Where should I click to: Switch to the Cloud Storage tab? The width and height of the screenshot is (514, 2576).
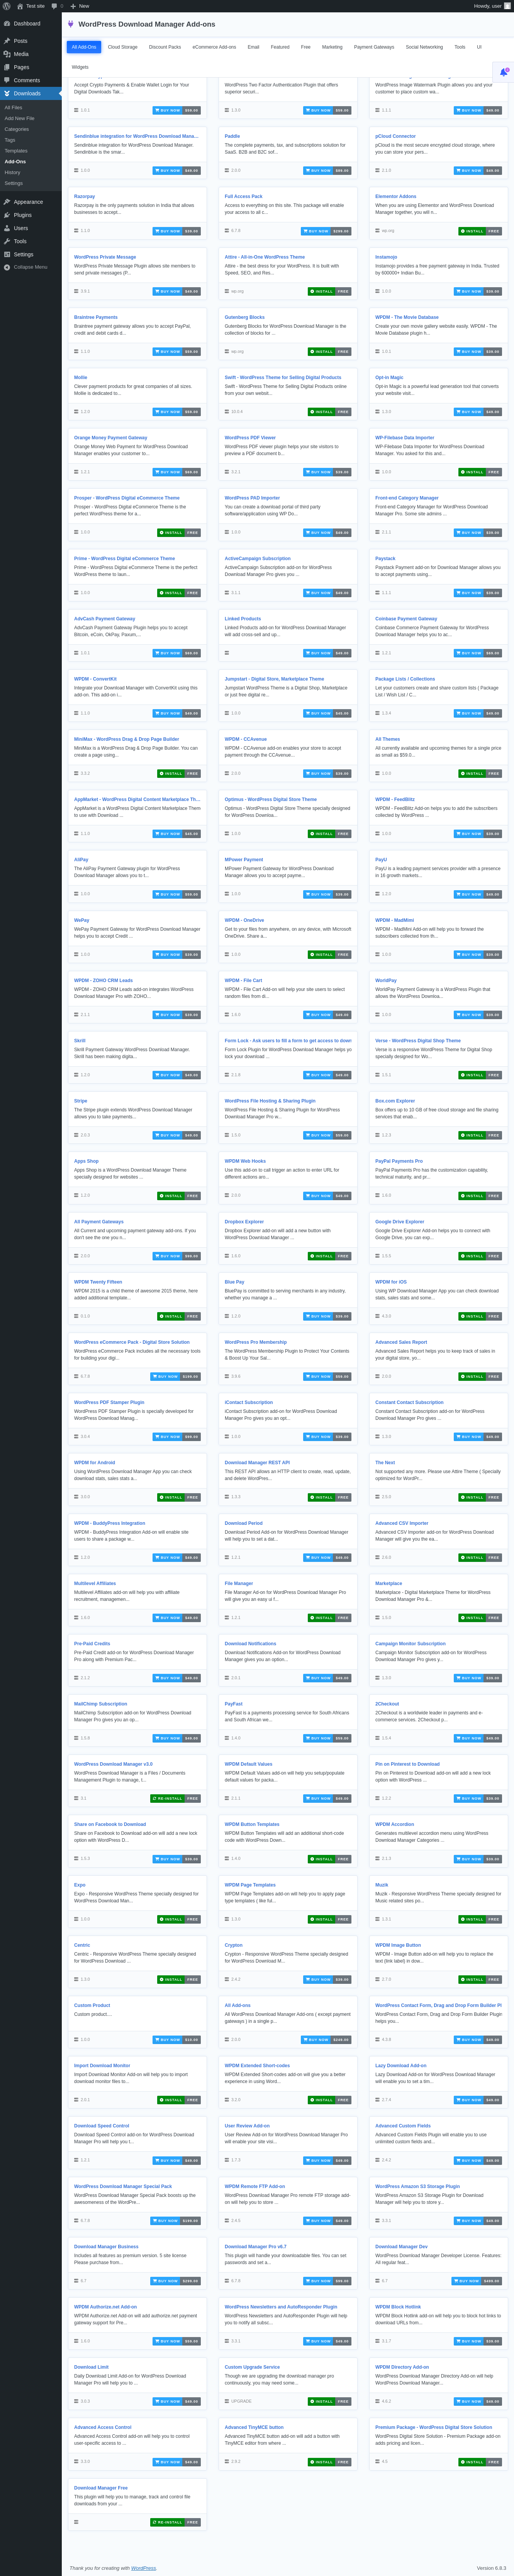click(x=123, y=47)
